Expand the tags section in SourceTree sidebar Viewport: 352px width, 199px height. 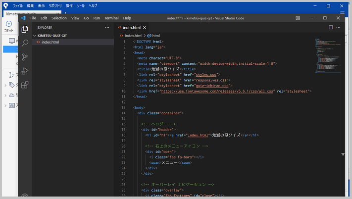(x=5, y=85)
